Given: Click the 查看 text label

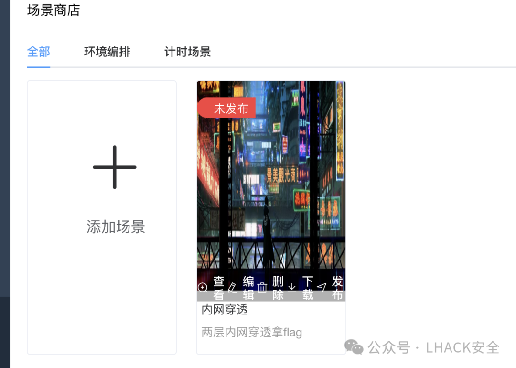Looking at the screenshot, I should 218,288.
